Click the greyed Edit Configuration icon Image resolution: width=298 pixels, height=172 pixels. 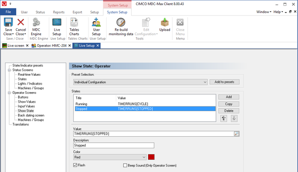click(x=146, y=22)
